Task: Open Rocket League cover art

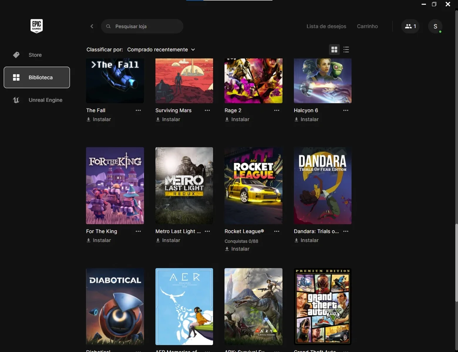Action: coord(253,186)
